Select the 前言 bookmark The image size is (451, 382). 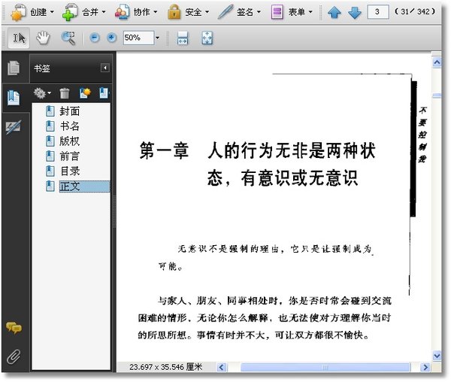click(x=70, y=156)
